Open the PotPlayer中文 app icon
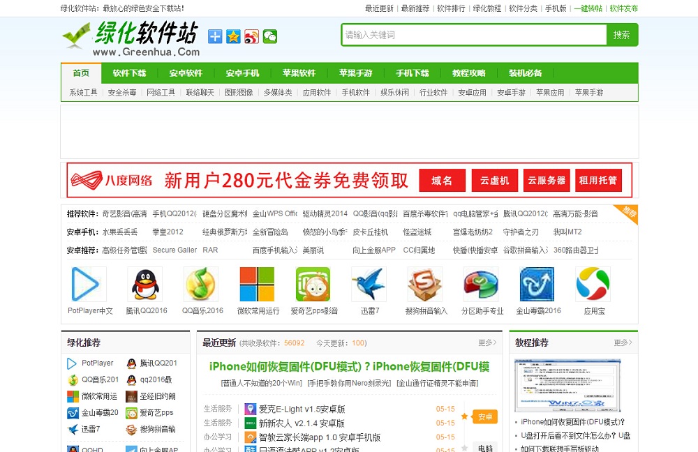 [x=89, y=285]
